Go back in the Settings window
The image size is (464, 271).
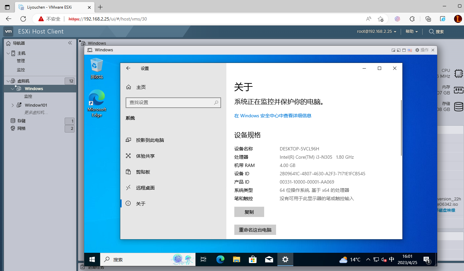click(128, 68)
